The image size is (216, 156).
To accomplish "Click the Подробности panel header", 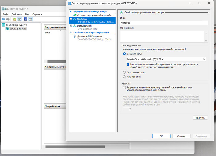I will tap(55, 106).
